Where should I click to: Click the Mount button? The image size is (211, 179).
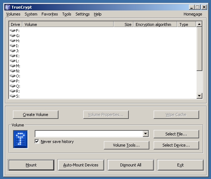point(31,165)
